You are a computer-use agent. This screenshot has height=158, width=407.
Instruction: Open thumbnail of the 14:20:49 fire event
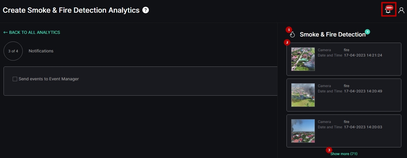pyautogui.click(x=303, y=95)
